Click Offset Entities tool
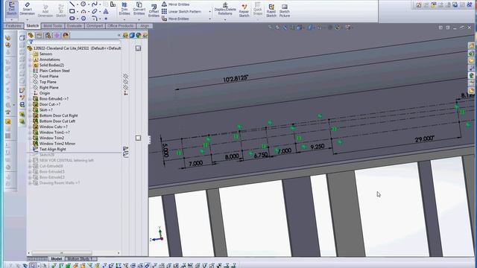 [x=154, y=10]
